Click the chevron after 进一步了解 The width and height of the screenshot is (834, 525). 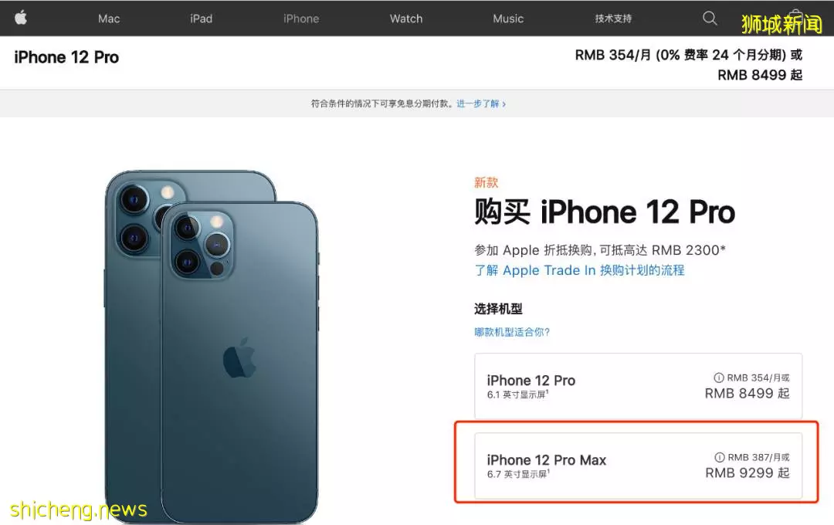point(504,104)
